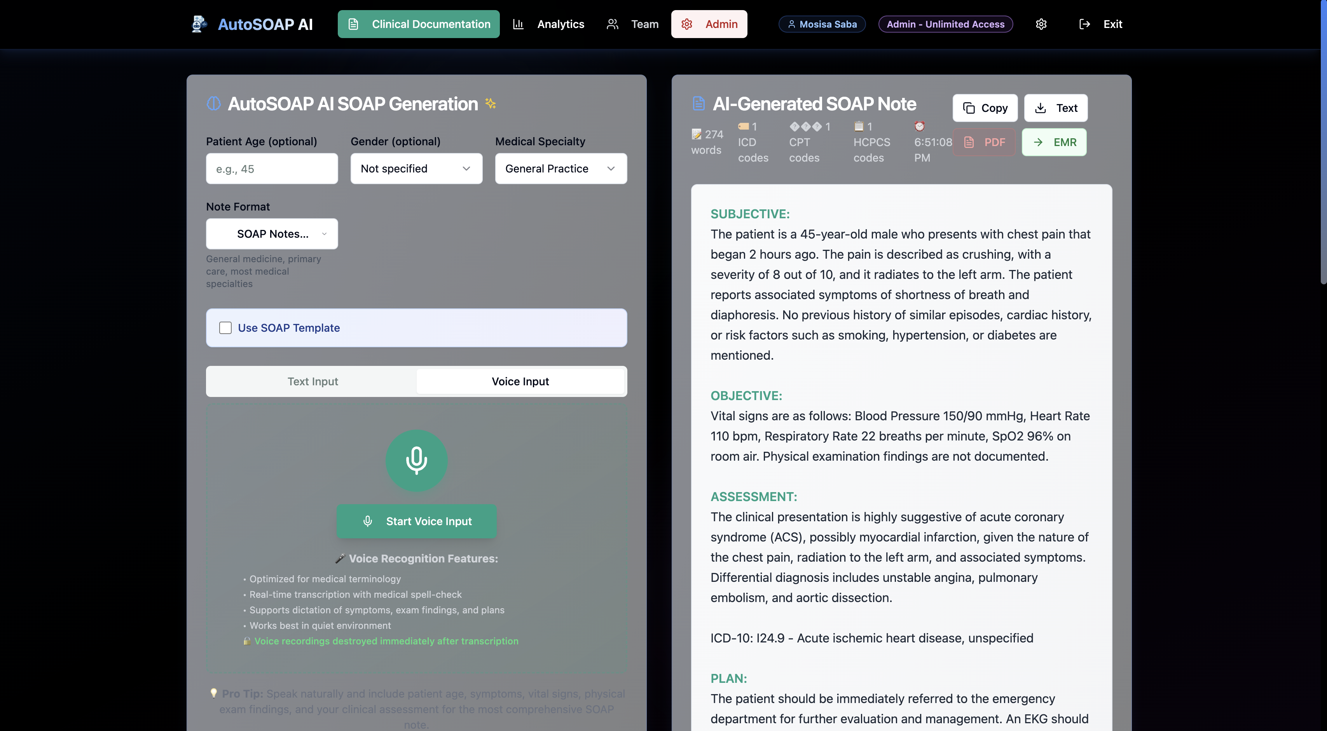
Task: Open settings via the gear icon
Action: coord(1041,24)
